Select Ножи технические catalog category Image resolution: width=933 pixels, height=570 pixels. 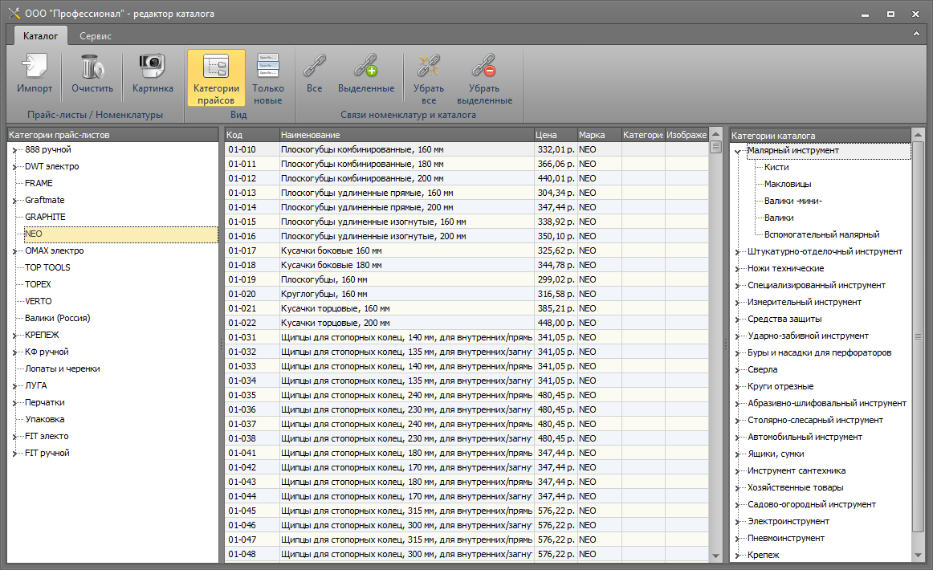[x=785, y=268]
